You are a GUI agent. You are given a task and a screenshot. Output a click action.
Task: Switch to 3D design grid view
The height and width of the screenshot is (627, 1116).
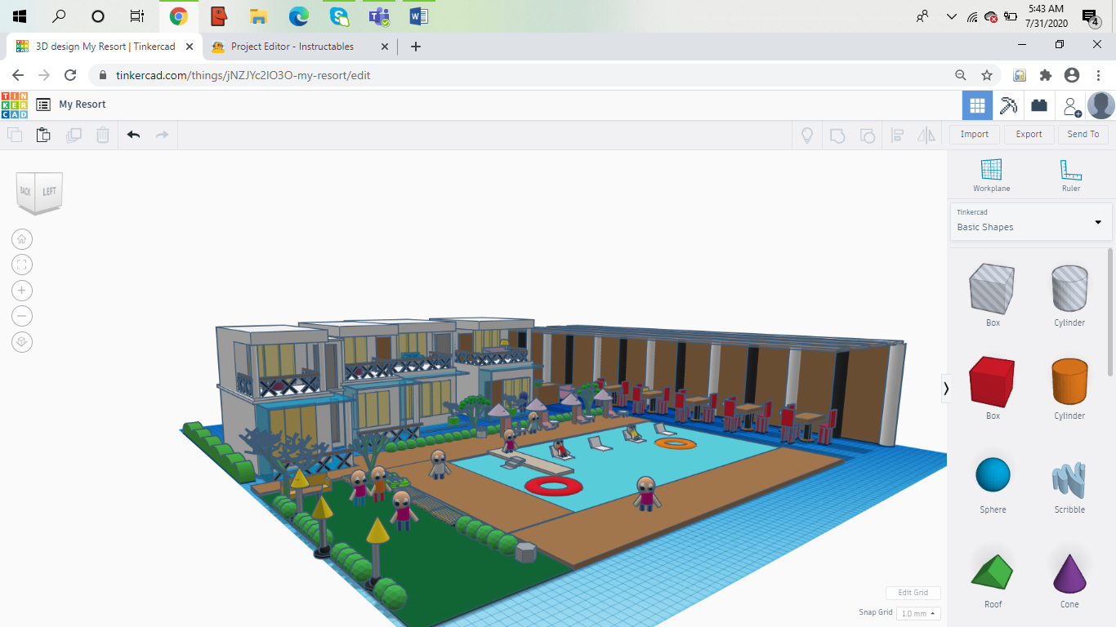[977, 105]
